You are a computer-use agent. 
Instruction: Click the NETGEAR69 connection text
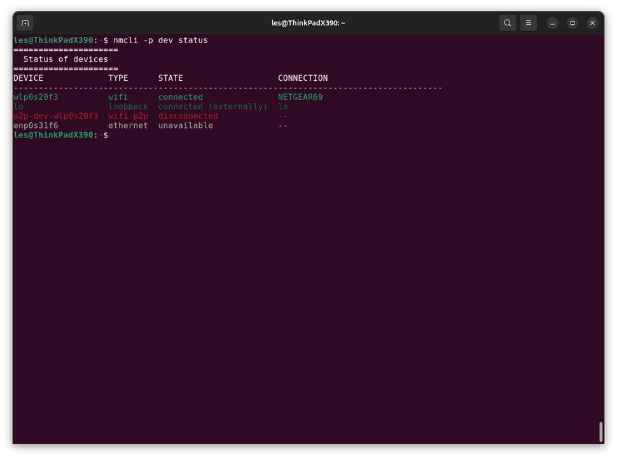click(x=300, y=97)
